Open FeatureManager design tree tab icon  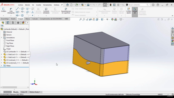(x=3, y=23)
